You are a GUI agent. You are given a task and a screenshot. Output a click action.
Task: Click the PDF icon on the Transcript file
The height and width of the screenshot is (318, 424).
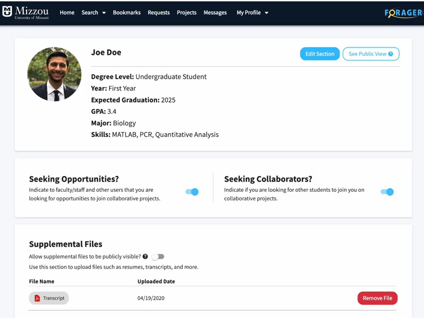click(37, 298)
